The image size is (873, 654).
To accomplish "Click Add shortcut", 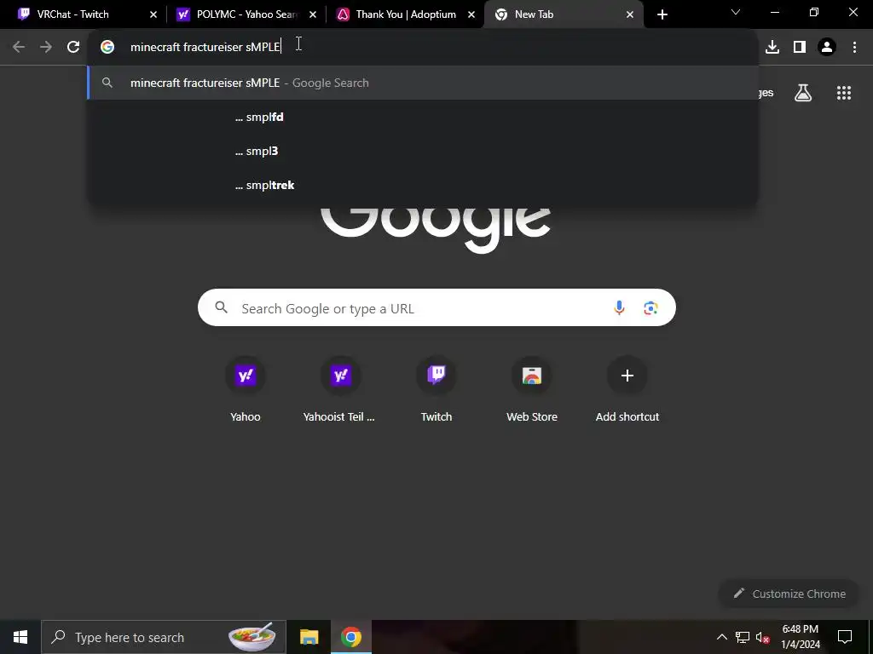I will pyautogui.click(x=627, y=390).
